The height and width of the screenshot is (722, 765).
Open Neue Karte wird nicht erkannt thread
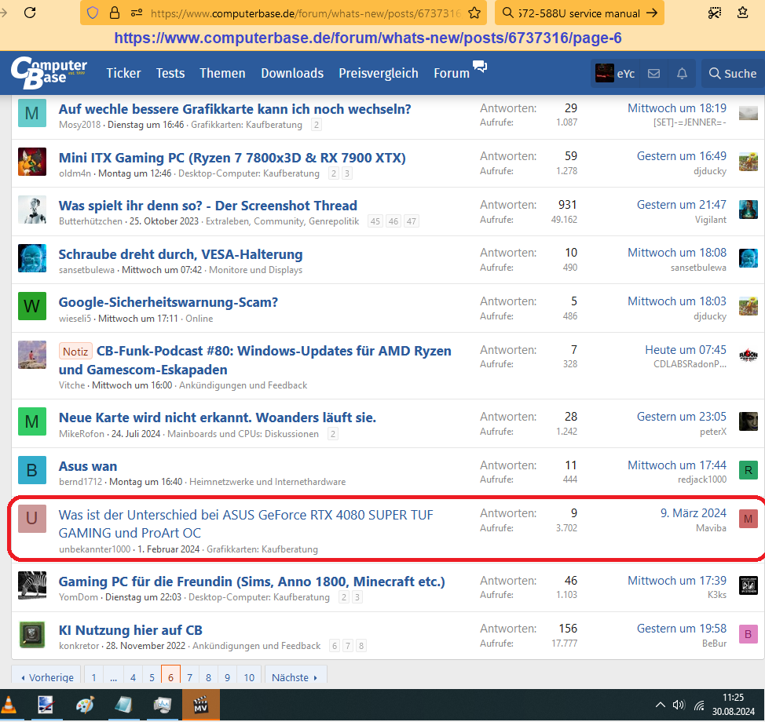click(218, 418)
